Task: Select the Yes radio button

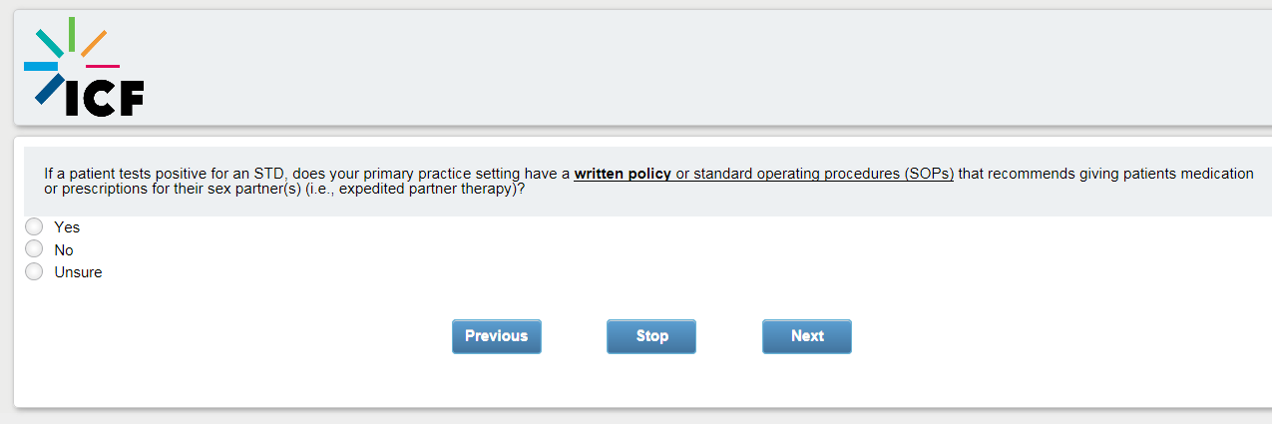Action: (34, 227)
